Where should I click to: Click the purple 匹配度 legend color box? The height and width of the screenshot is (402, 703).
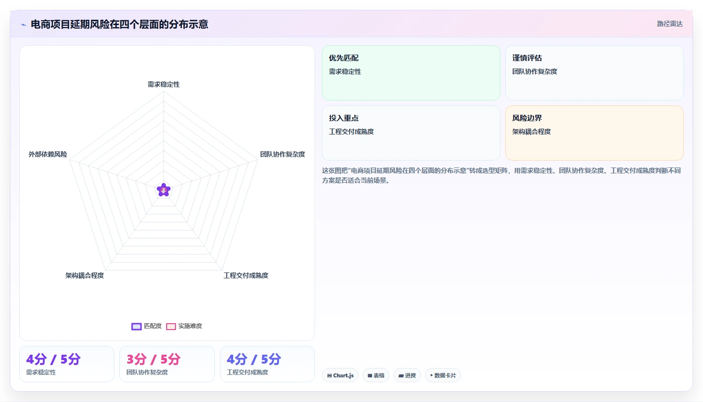[x=137, y=326]
